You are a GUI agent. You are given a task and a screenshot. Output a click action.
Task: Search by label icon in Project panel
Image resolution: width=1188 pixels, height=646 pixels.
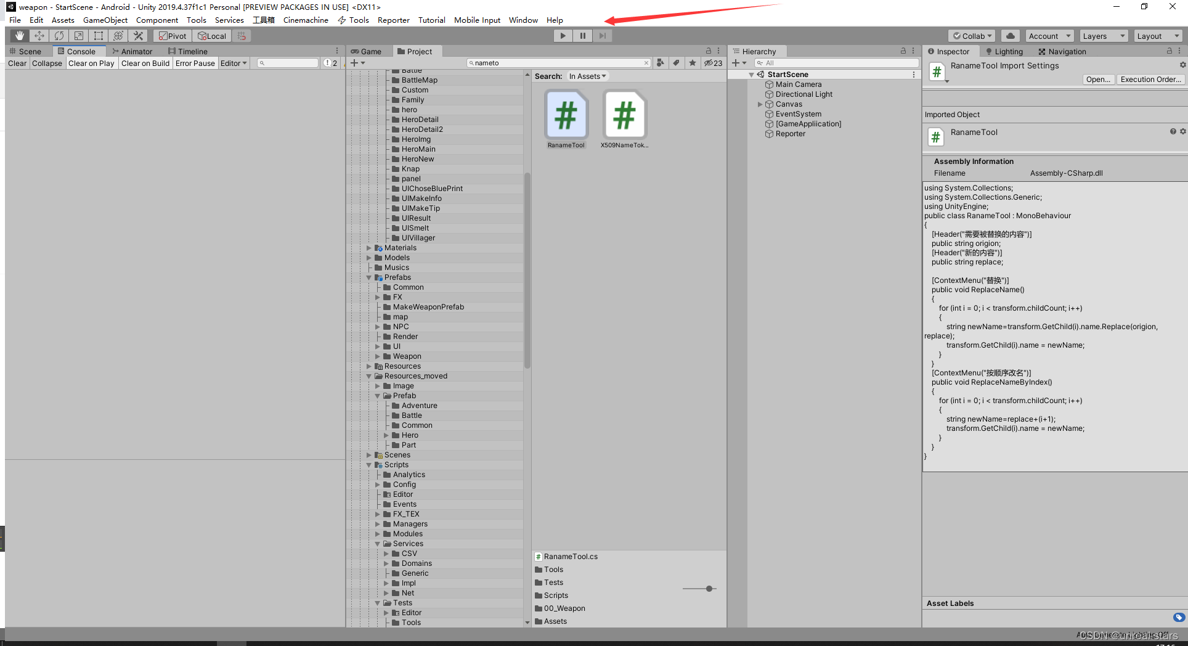pos(677,63)
